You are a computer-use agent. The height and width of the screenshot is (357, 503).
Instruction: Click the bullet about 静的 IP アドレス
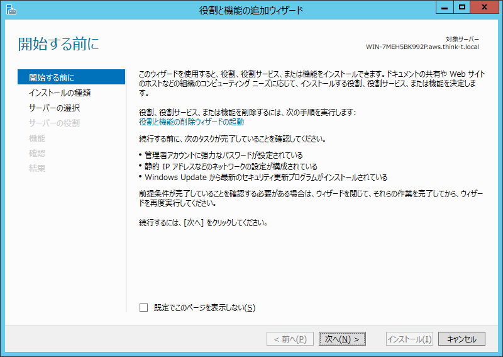[x=231, y=166]
